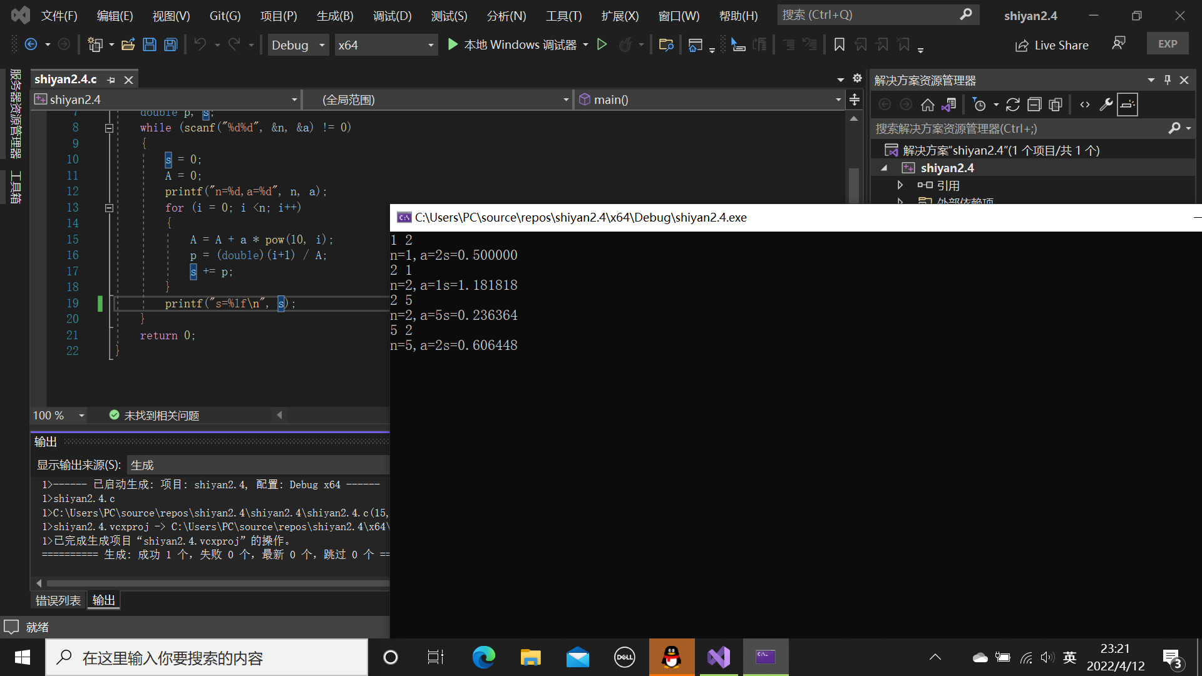Click the Home icon in Solution Explorer

[928, 105]
